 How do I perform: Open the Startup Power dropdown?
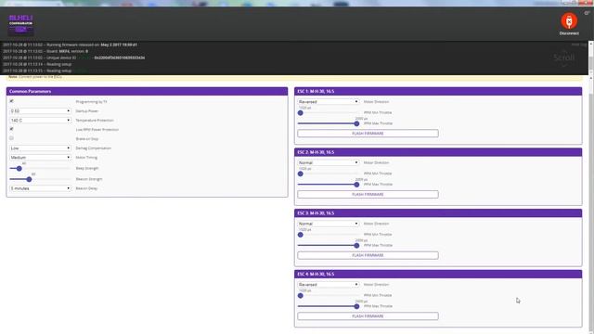tap(40, 111)
